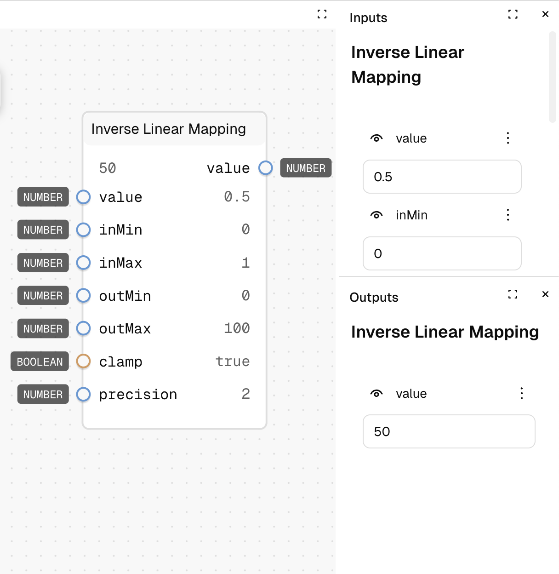
Task: Click the outMax value 100 on node
Action: (x=237, y=328)
